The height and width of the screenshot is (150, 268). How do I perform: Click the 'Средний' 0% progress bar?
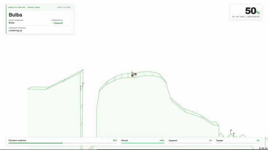tap(190, 143)
